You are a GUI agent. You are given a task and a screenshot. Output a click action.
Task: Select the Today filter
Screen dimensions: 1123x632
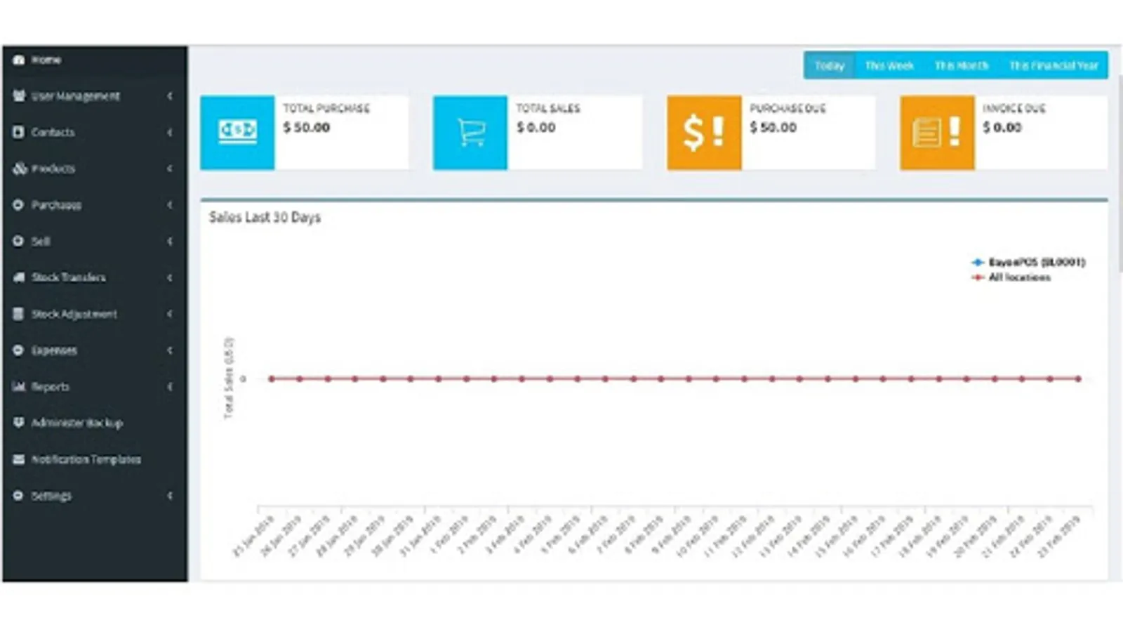830,65
